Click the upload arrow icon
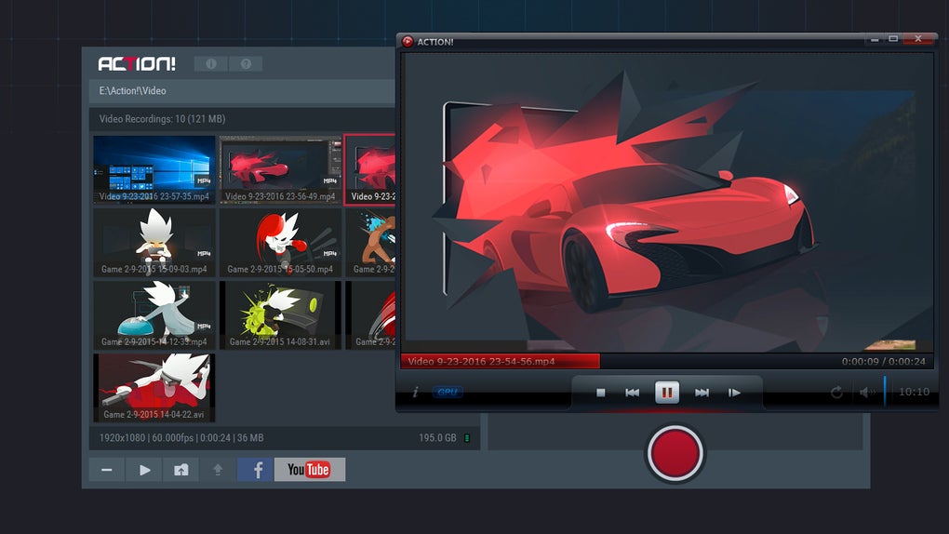The width and height of the screenshot is (949, 534). pyautogui.click(x=218, y=470)
